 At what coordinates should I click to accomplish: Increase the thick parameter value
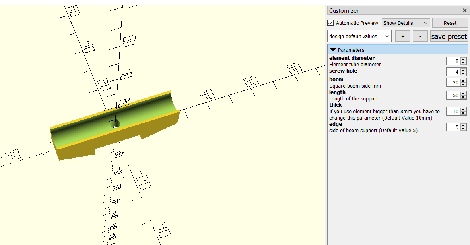tap(463, 110)
